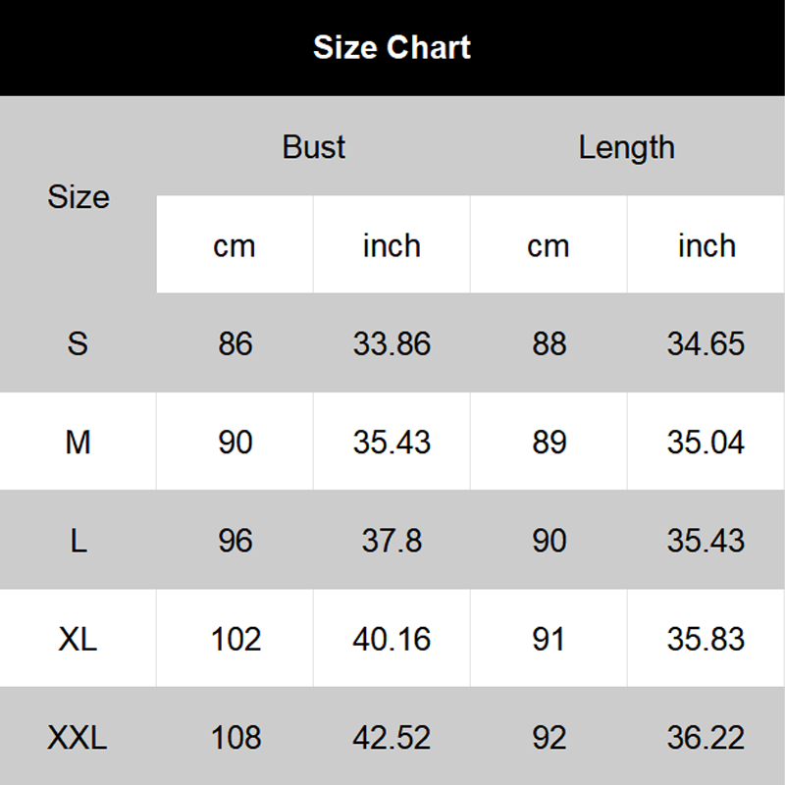Select the 108 bust cm cell
This screenshot has height=785, width=785.
(x=235, y=737)
